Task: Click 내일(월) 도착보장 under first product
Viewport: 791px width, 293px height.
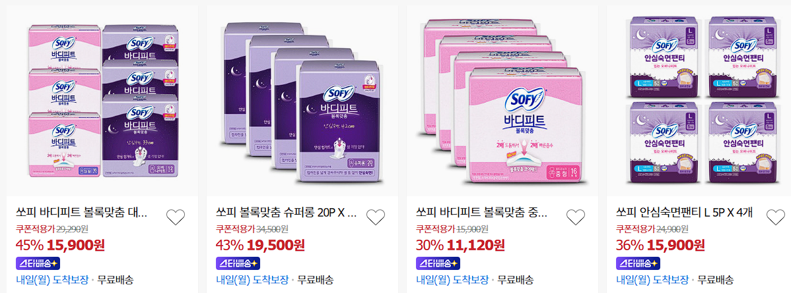Action: [x=52, y=280]
